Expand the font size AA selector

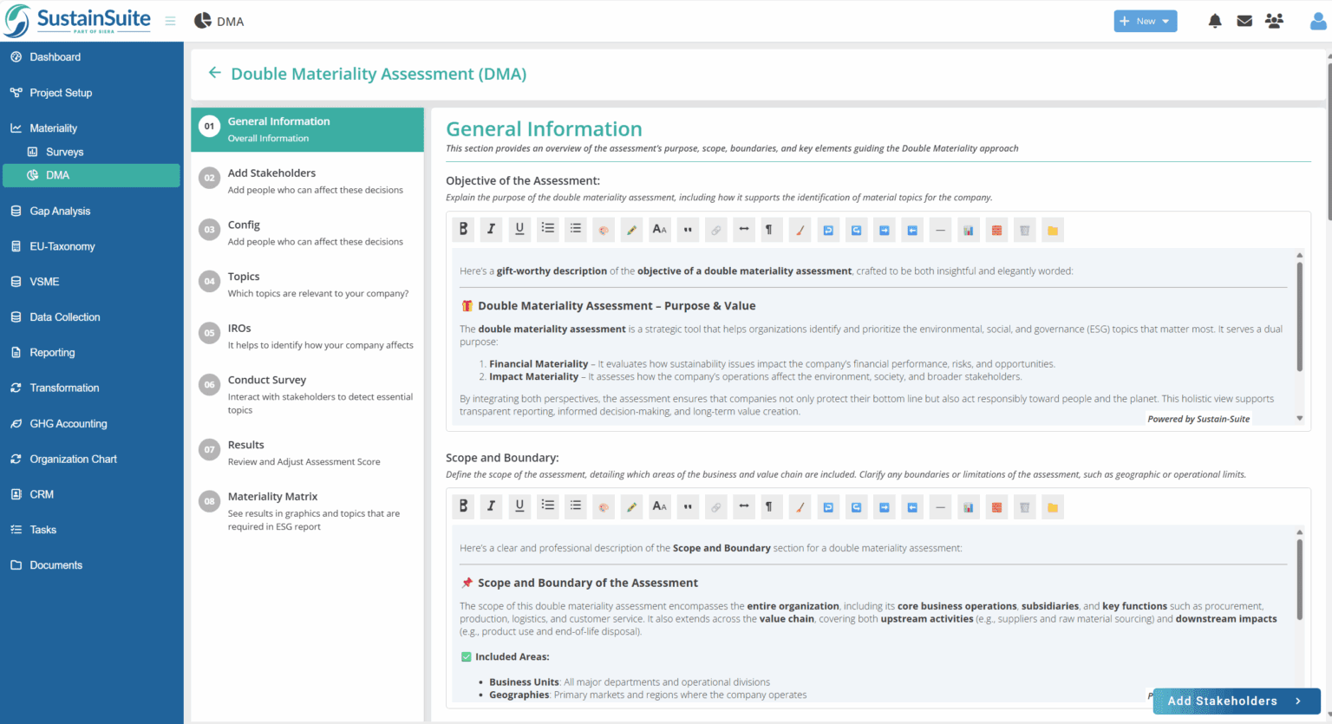click(659, 229)
